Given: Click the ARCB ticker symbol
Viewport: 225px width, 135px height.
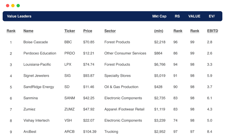Looking at the screenshot, I should pos(69,132).
